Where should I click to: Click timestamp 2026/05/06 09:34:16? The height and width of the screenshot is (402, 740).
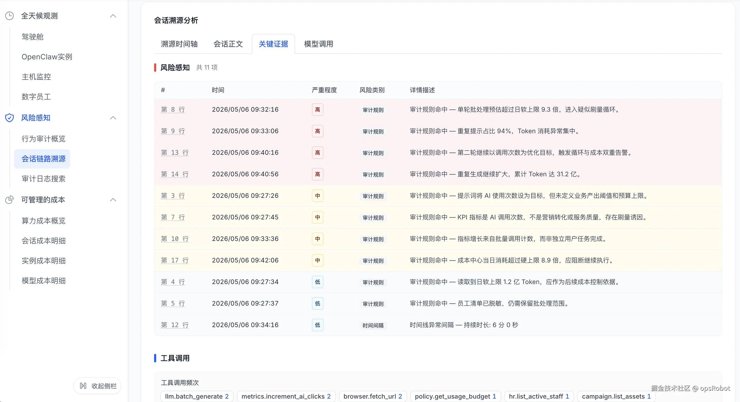pos(245,324)
